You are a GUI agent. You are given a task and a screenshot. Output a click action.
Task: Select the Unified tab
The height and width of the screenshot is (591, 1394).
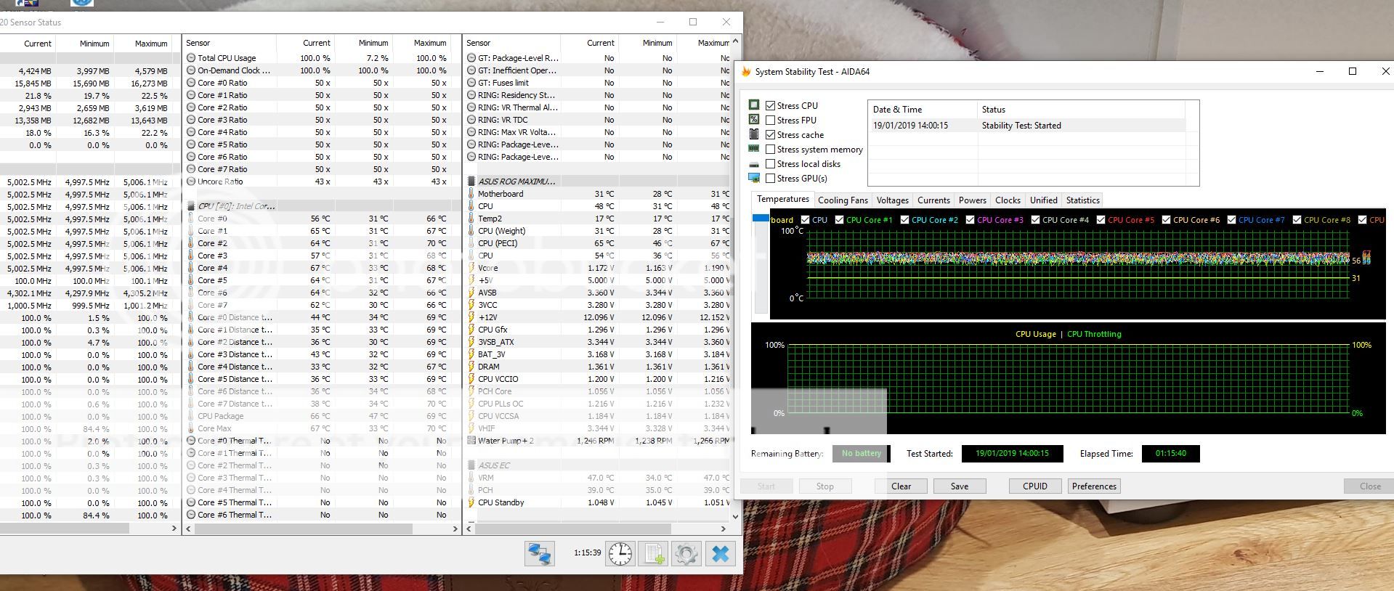(1043, 200)
